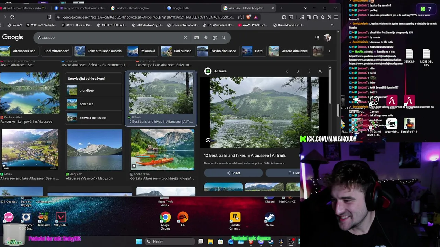This screenshot has height=247, width=440.
Task: Open Brave Shields lion icon
Action: coord(249,17)
